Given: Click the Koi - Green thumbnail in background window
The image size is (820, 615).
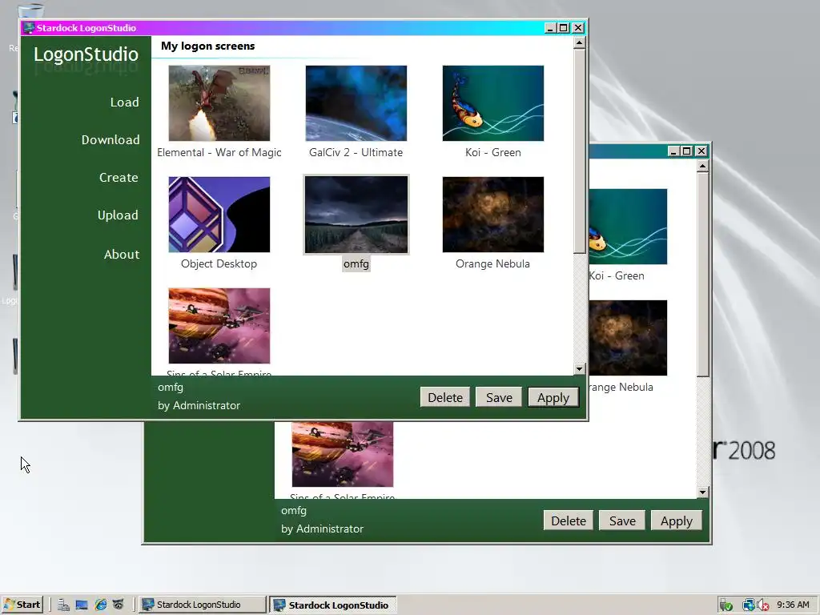Looking at the screenshot, I should pos(628,227).
